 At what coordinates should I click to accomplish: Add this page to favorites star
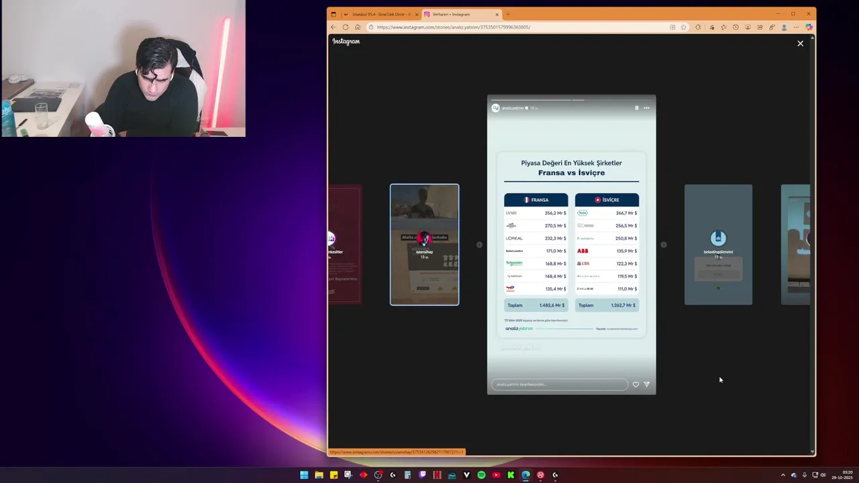684,28
